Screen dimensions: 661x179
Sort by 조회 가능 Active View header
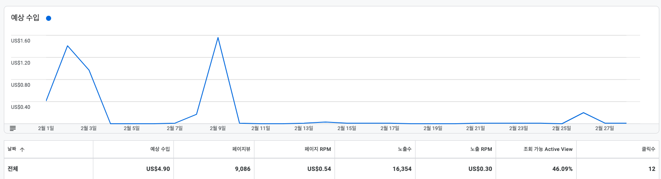click(x=548, y=149)
